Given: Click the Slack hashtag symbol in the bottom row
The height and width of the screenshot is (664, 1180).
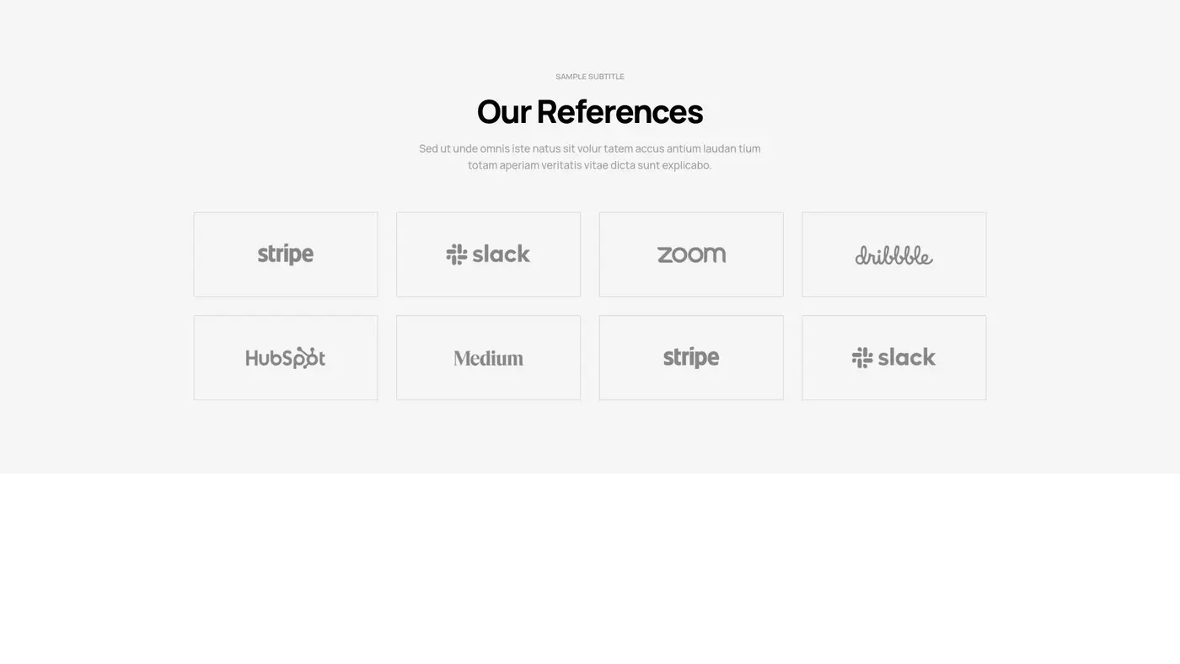Looking at the screenshot, I should click(x=862, y=358).
